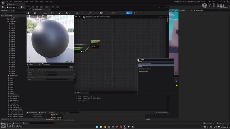Click the taskbar clock
230x129 pixels.
[224, 127]
